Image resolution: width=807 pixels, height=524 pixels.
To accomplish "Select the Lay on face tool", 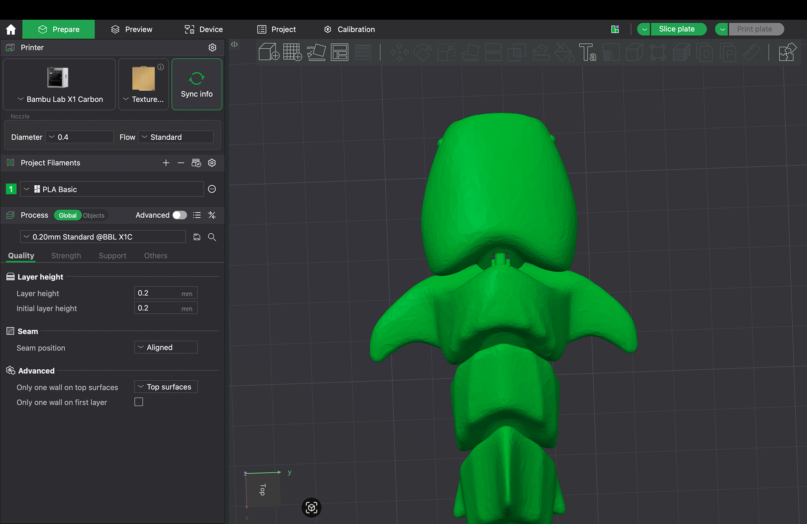I will pos(470,53).
